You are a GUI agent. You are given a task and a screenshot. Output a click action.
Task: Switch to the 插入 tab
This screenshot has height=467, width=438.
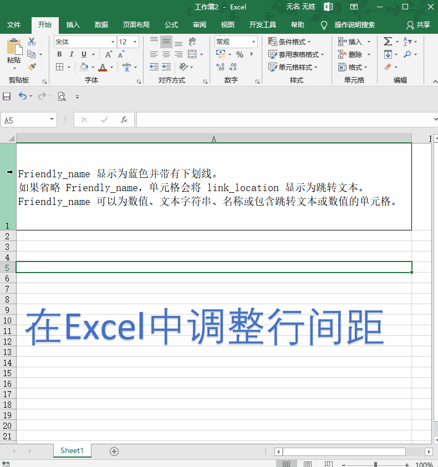(x=73, y=25)
